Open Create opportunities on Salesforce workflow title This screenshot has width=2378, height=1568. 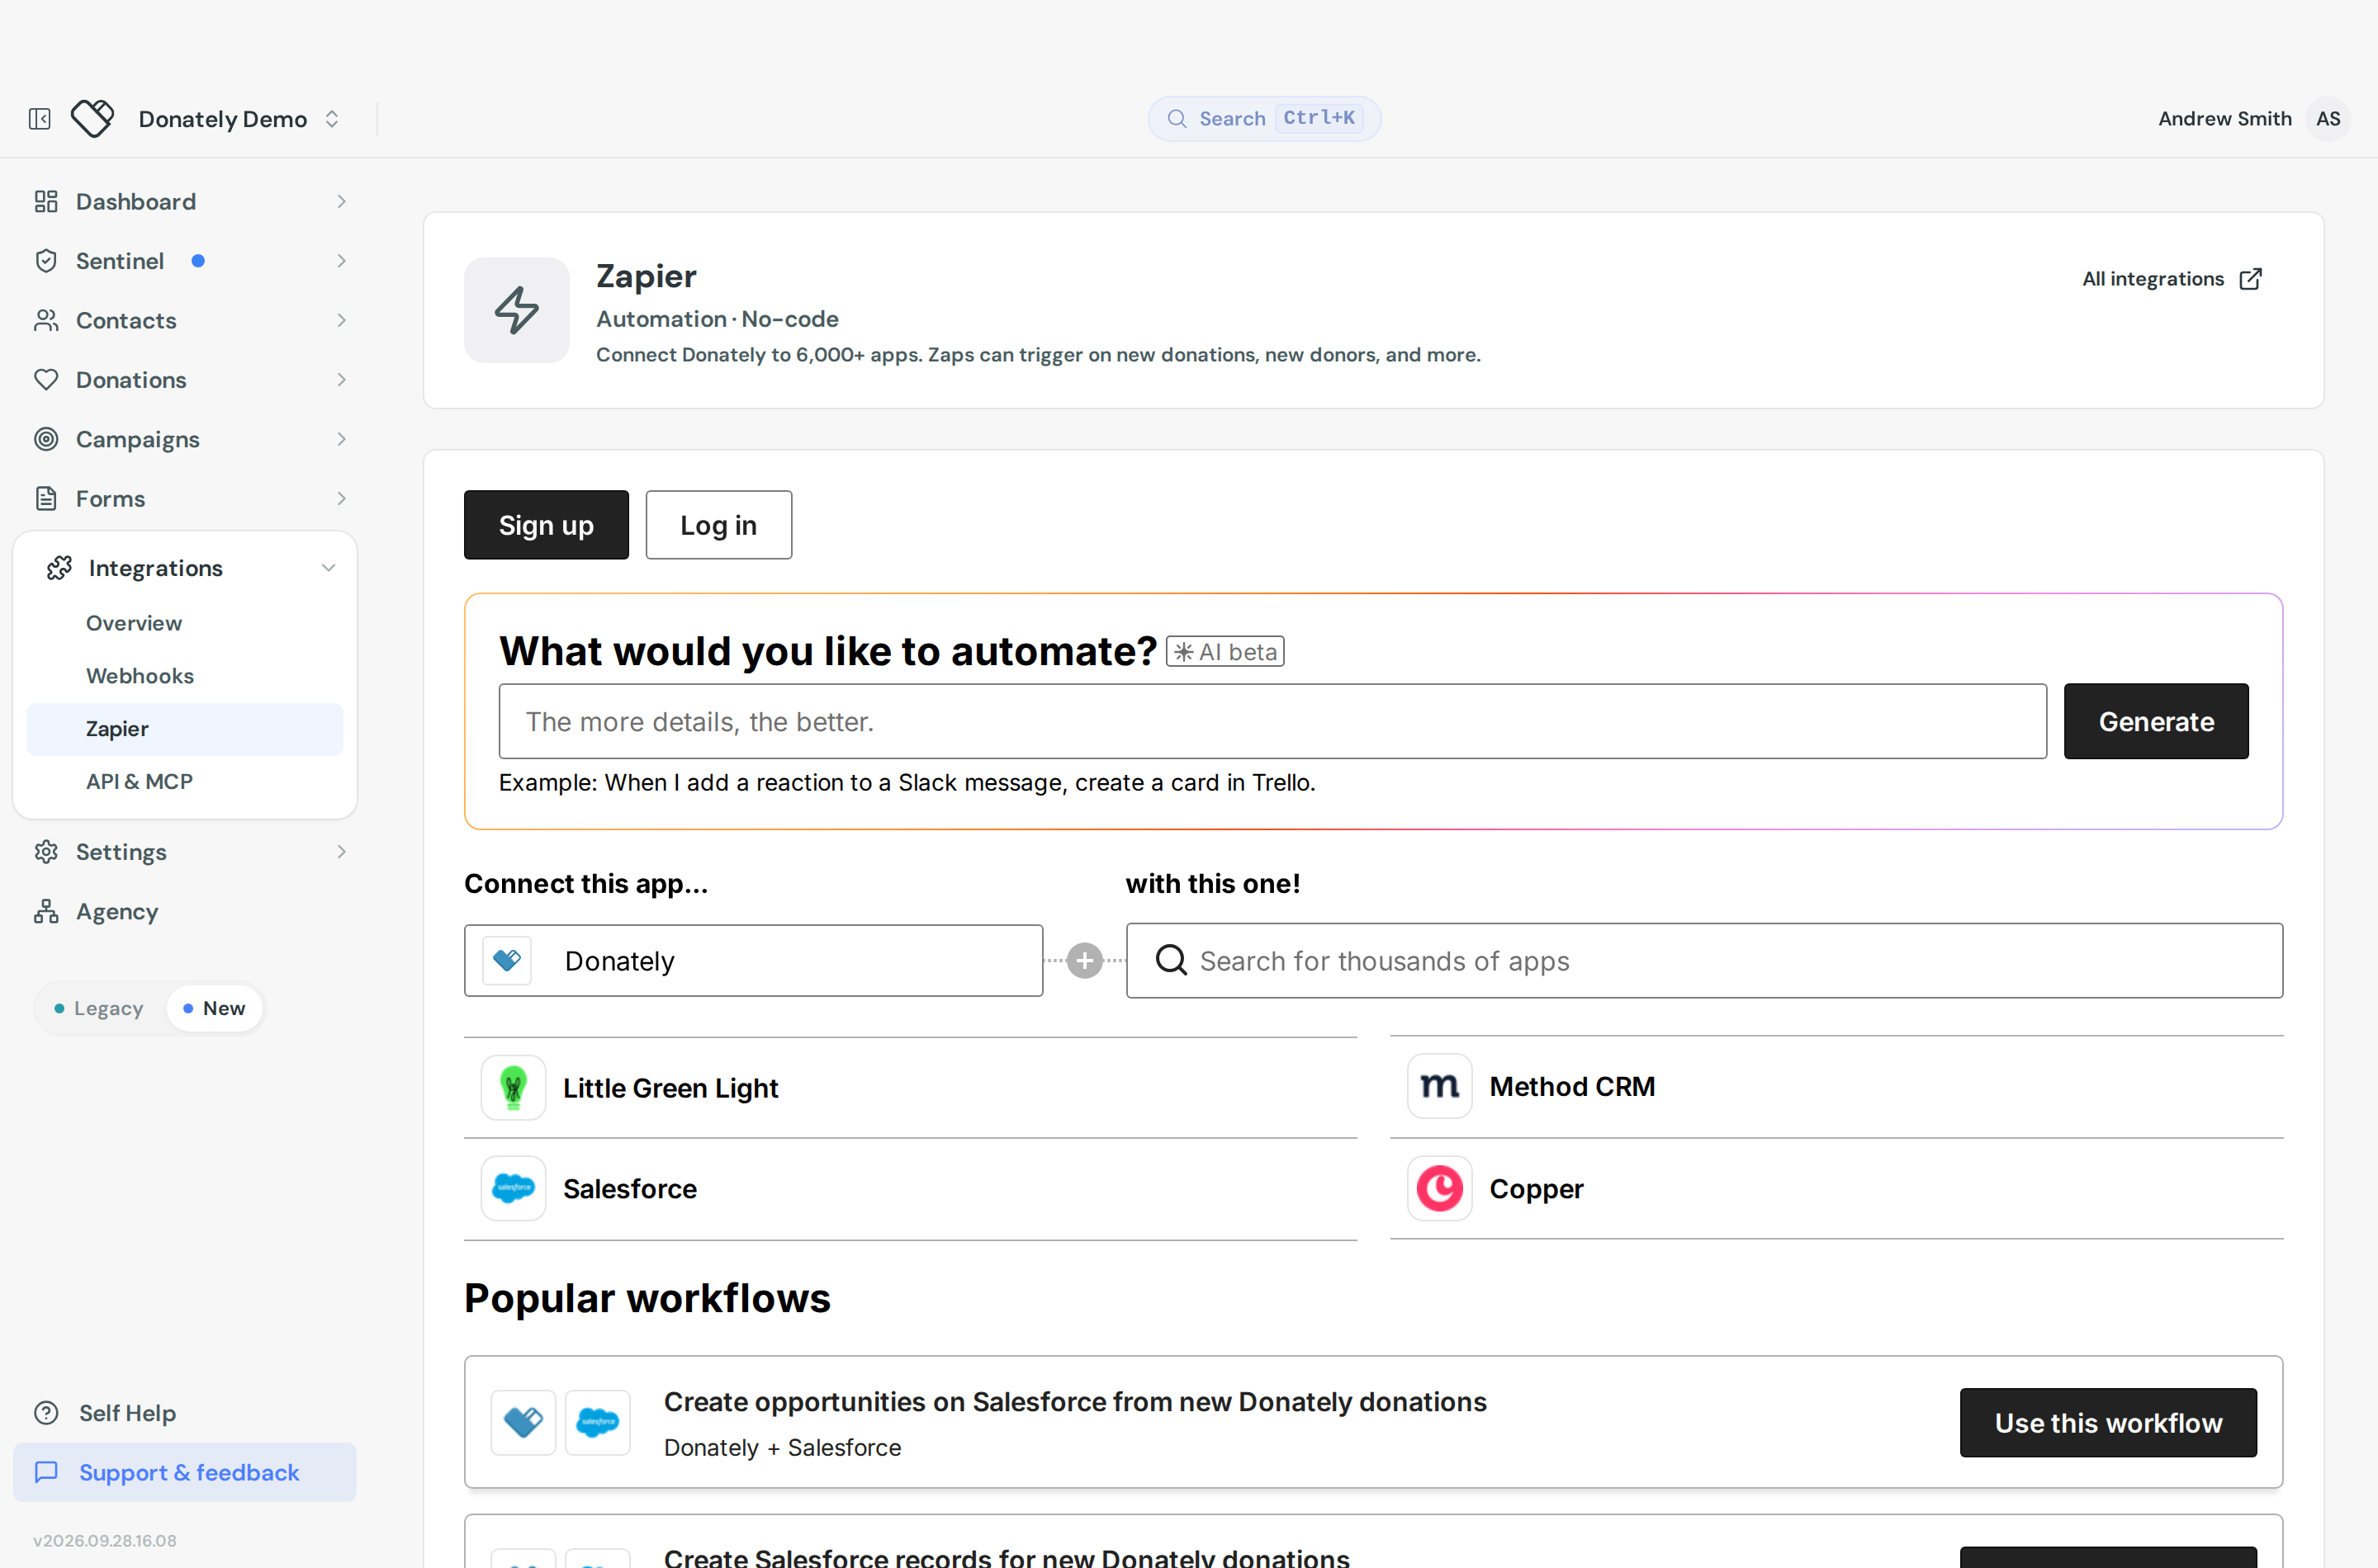coord(1075,1402)
